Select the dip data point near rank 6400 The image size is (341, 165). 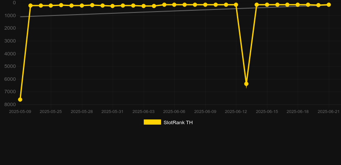tap(246, 84)
